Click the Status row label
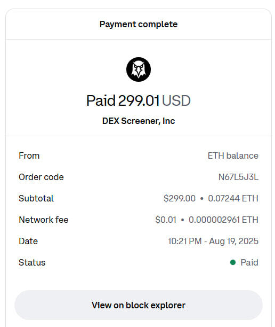The image size is (275, 327). coord(32,262)
